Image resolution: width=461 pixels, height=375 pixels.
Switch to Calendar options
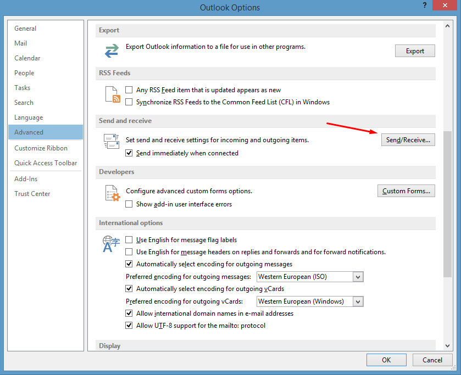pyautogui.click(x=46, y=58)
